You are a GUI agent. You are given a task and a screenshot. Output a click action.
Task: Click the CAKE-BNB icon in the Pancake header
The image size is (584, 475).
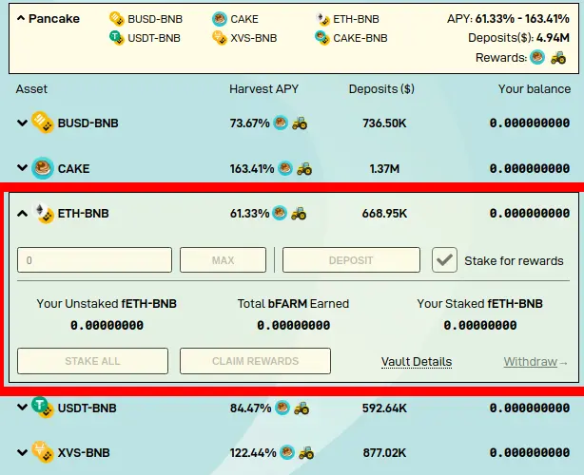pos(322,38)
